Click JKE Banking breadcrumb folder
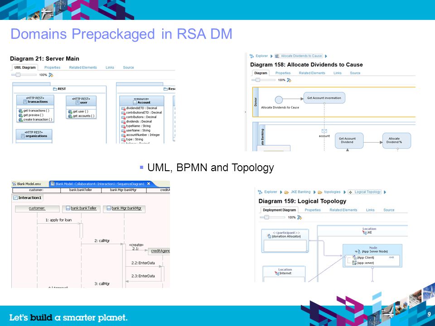 point(297,192)
